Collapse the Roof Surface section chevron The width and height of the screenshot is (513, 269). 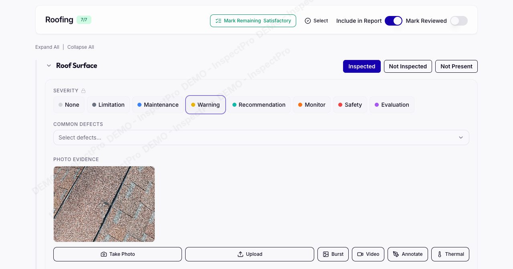coord(49,66)
